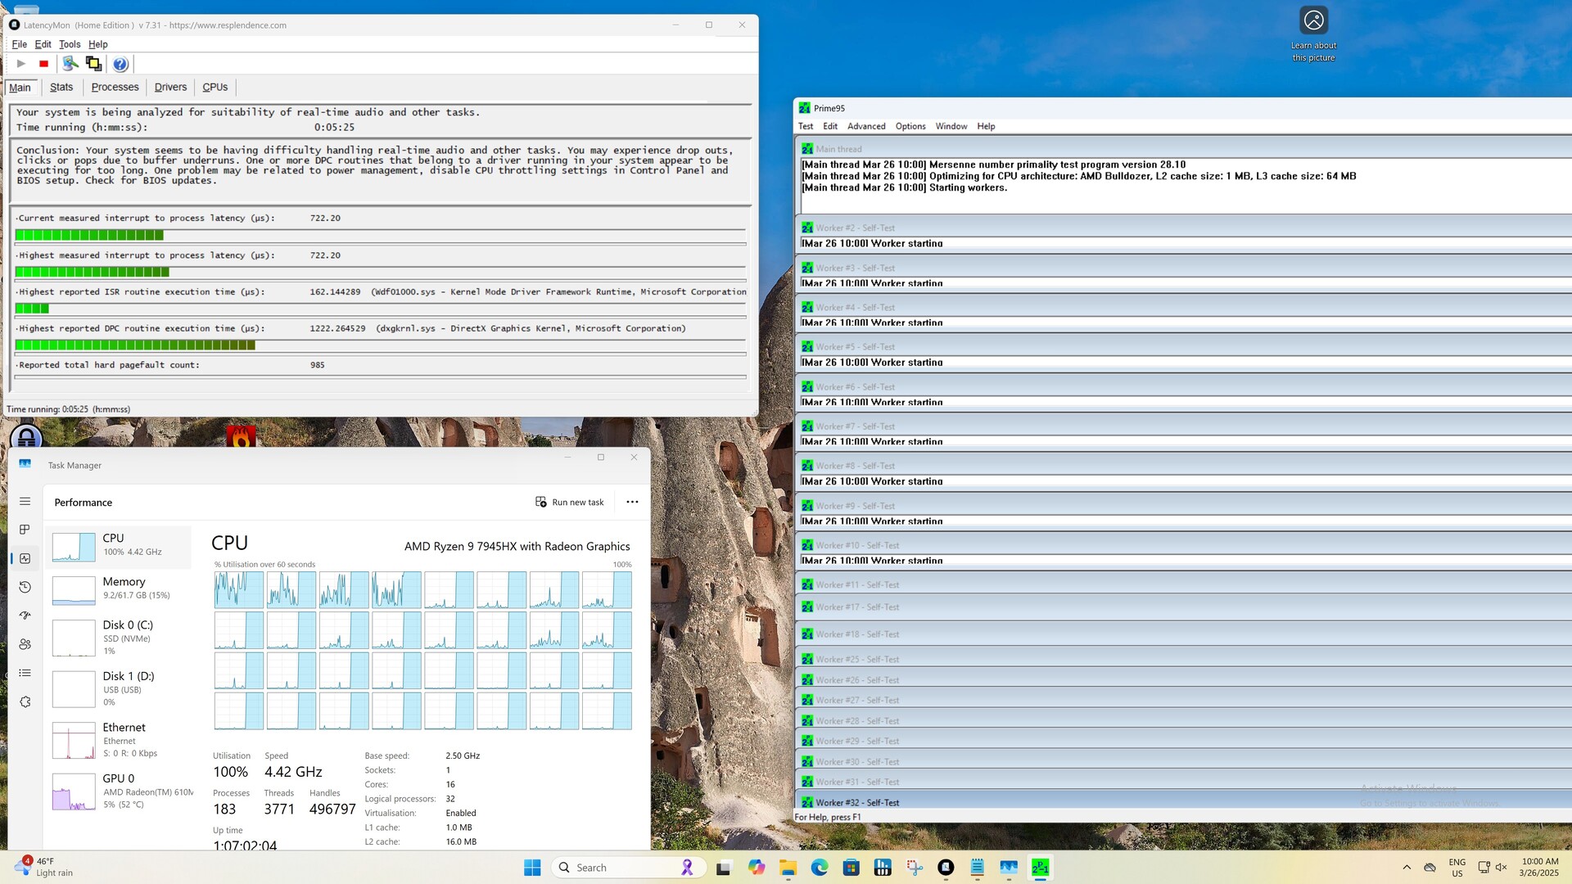This screenshot has height=884, width=1572.
Task: Select the Memory performance graph item
Action: point(120,589)
